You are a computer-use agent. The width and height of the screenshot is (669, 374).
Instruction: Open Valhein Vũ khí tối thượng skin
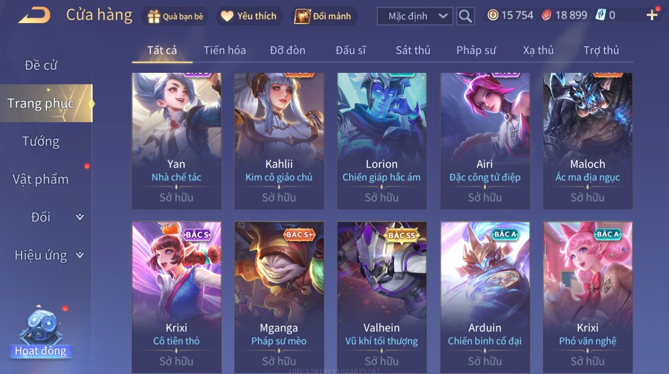(382, 297)
